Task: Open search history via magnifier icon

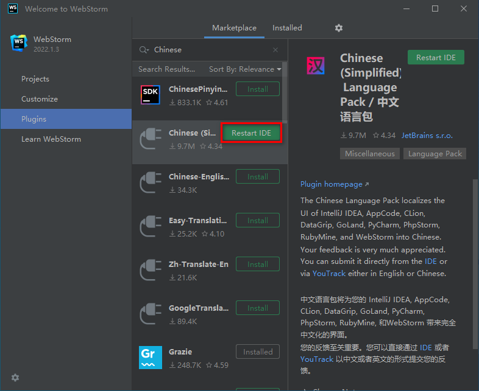Action: [x=144, y=50]
